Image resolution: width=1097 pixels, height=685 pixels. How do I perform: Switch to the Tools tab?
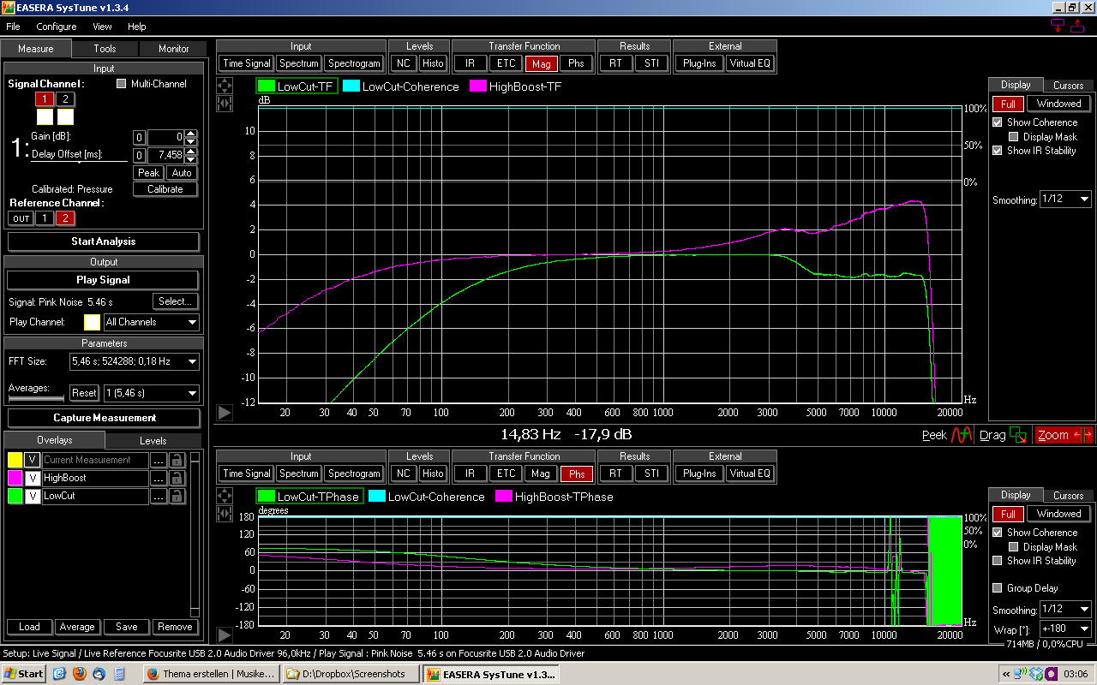coord(105,49)
